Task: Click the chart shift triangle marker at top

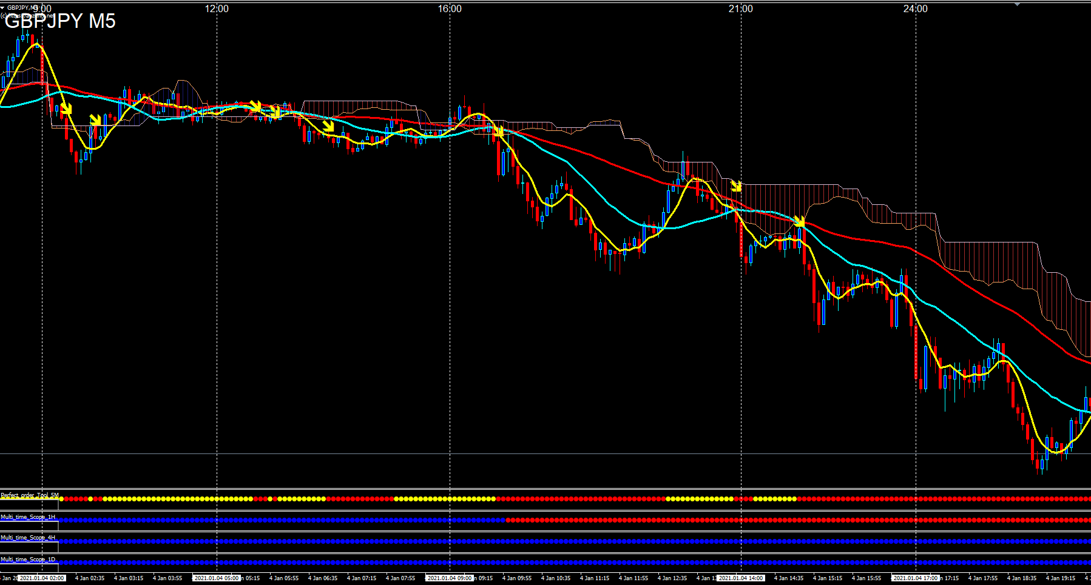Action: click(1018, 4)
